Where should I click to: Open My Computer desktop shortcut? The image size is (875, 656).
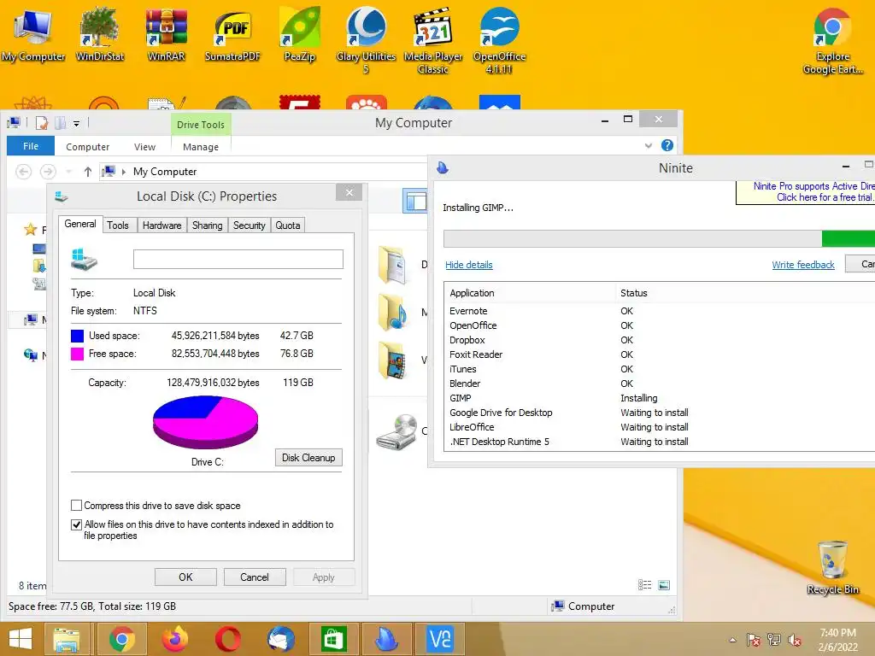click(x=33, y=34)
